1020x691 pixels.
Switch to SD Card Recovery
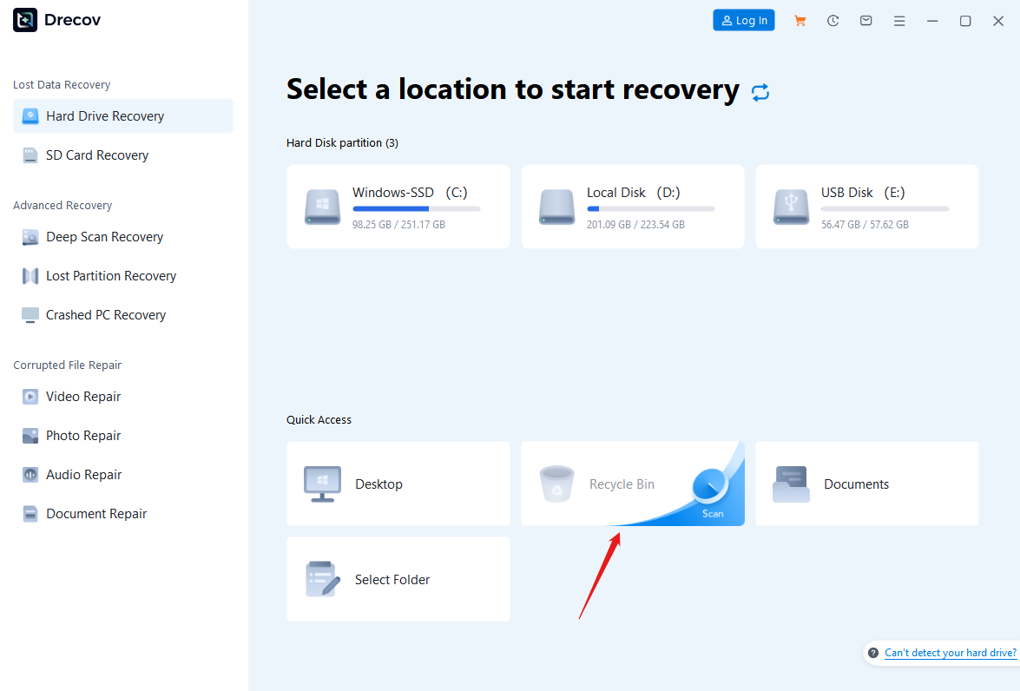pos(97,155)
